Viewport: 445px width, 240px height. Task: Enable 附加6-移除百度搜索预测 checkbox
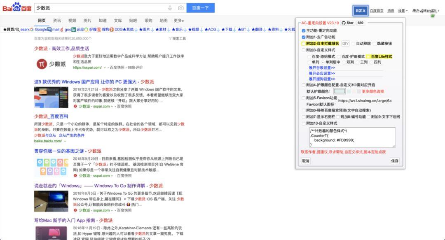click(303, 110)
